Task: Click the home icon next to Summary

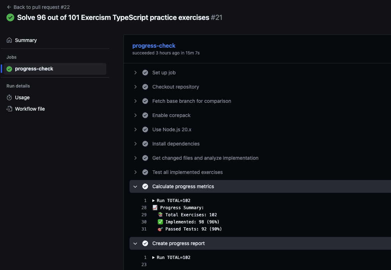Action: point(9,40)
